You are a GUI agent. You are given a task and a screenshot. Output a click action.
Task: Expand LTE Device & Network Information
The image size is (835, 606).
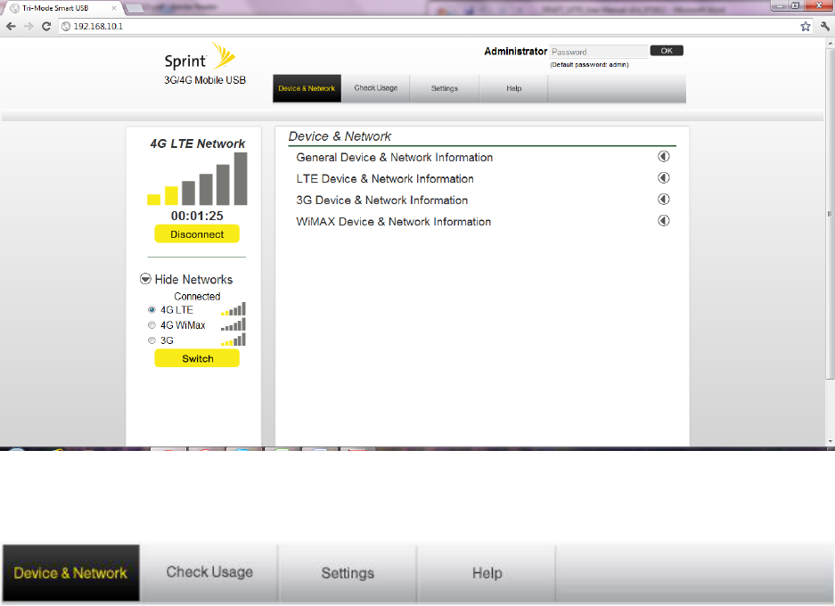coord(664,178)
